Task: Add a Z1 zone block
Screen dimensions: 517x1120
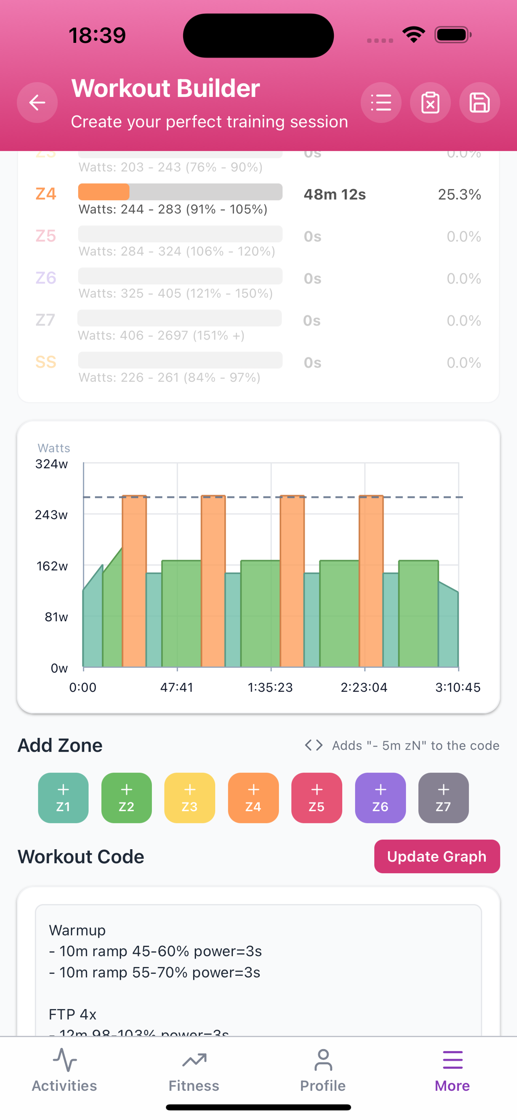Action: click(63, 798)
